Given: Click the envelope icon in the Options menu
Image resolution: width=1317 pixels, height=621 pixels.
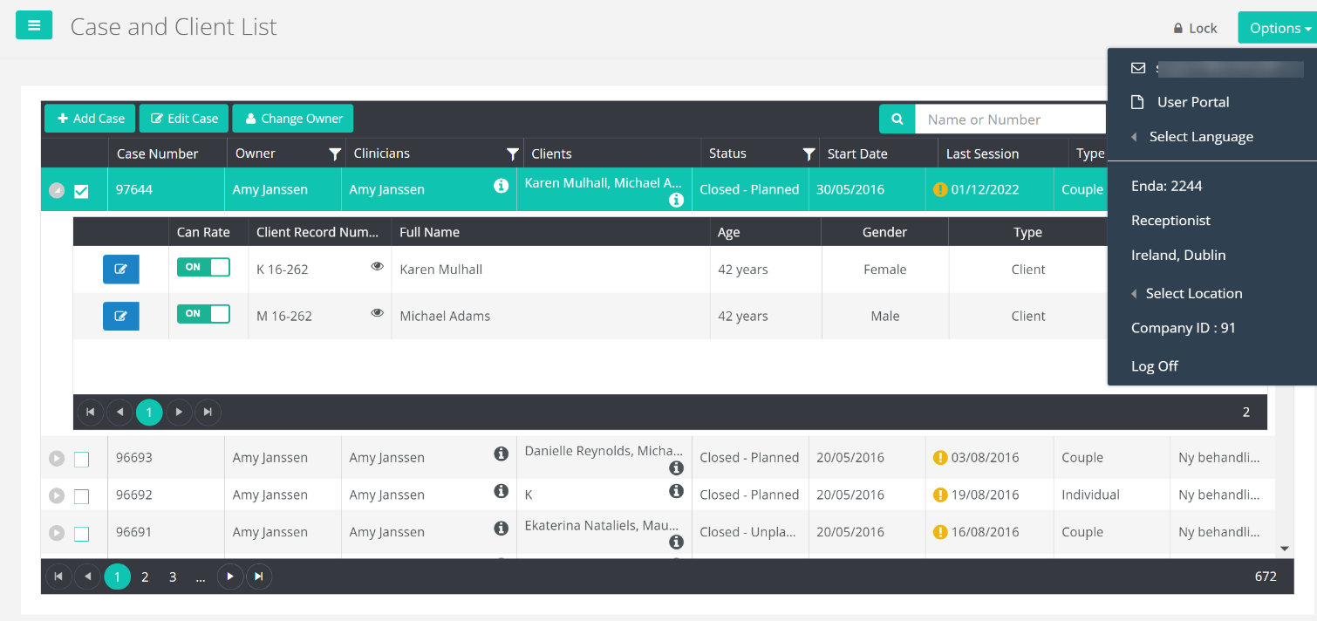Looking at the screenshot, I should tap(1138, 67).
